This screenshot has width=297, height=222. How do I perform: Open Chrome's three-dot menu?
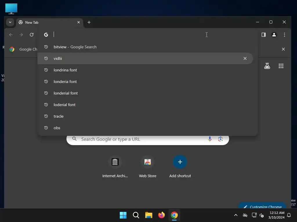(284, 35)
